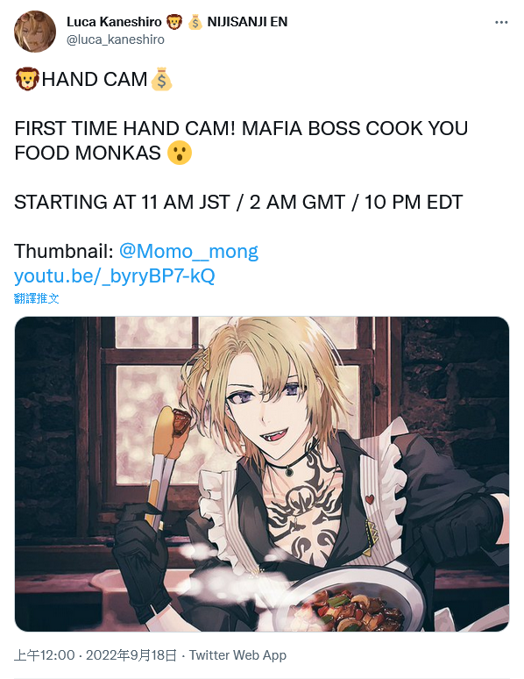Click the money bag emoji beside the display name
Image resolution: width=524 pixels, height=679 pixels.
[195, 22]
